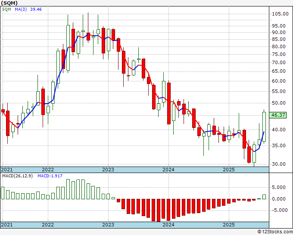293x235 pixels.
Task: Click 2022 on the price chart timeline
Action: click(x=48, y=170)
